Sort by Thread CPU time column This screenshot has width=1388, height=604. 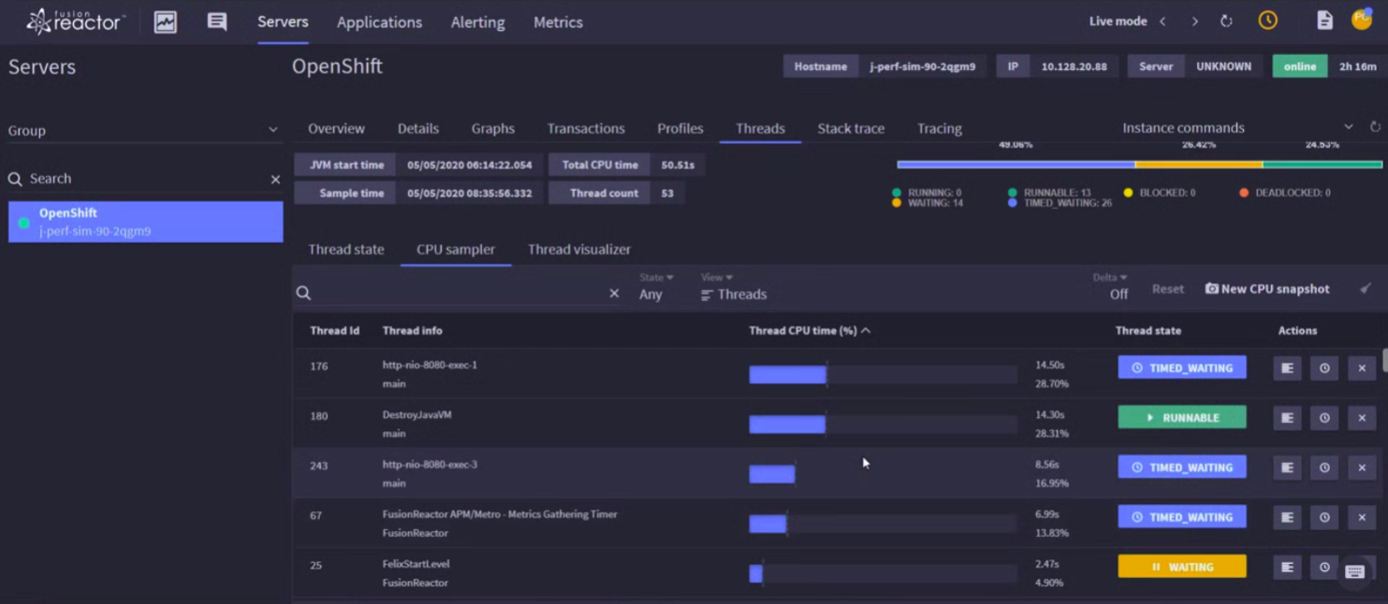click(x=810, y=331)
